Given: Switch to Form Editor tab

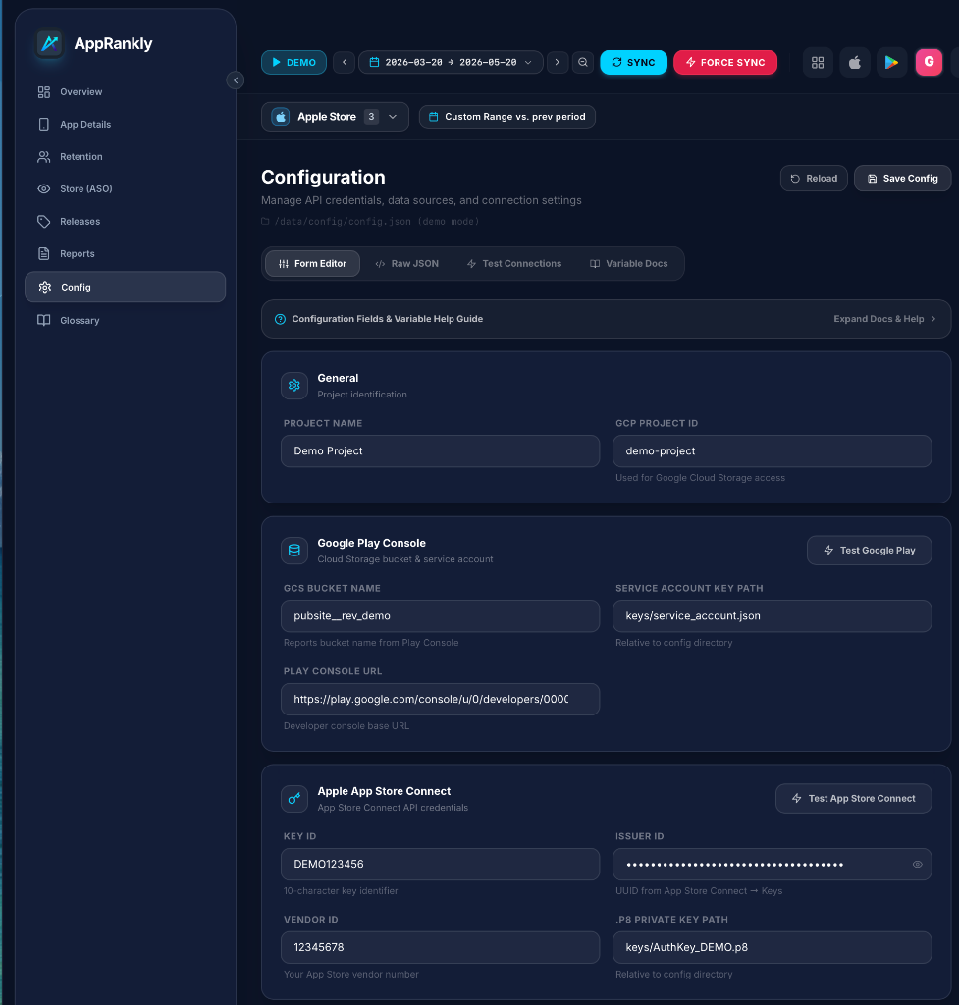Looking at the screenshot, I should point(313,263).
